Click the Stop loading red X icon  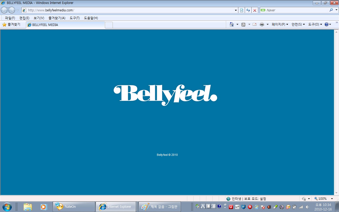click(x=255, y=10)
